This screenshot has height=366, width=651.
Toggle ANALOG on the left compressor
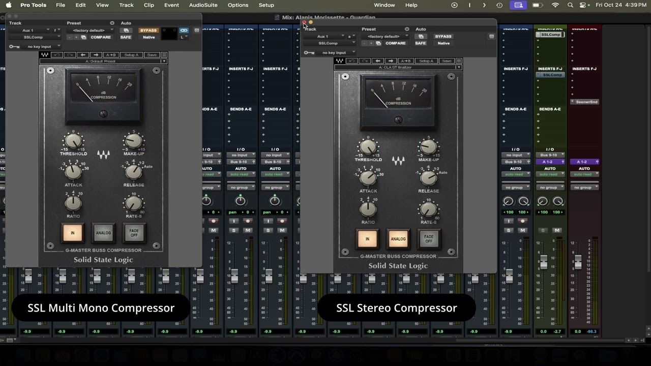[x=103, y=233]
